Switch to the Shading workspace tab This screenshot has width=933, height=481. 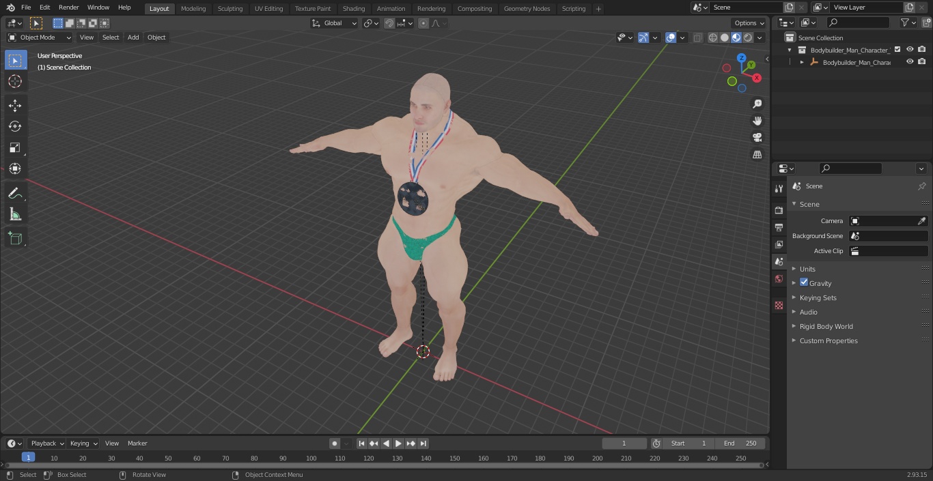pyautogui.click(x=354, y=9)
